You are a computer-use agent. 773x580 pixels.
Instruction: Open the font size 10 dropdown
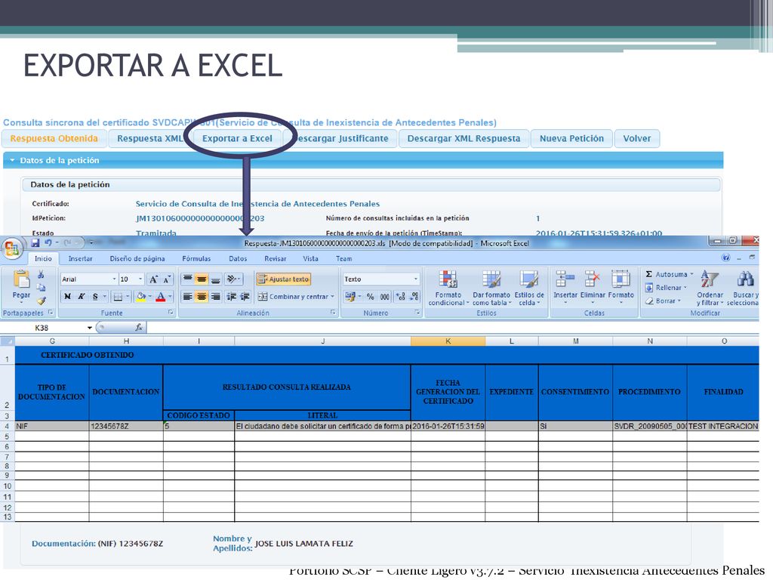tap(140, 279)
